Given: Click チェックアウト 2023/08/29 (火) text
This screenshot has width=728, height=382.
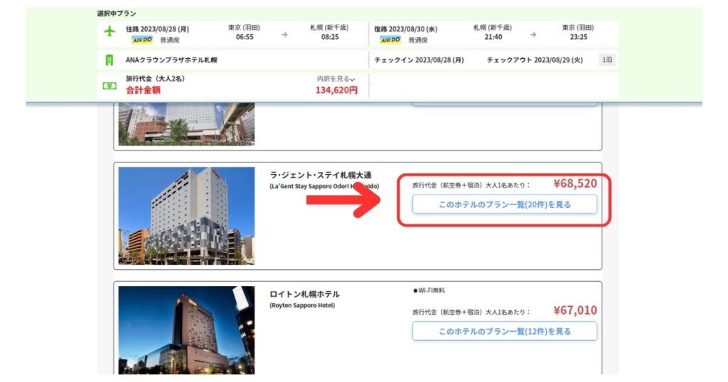Looking at the screenshot, I should click(x=535, y=60).
